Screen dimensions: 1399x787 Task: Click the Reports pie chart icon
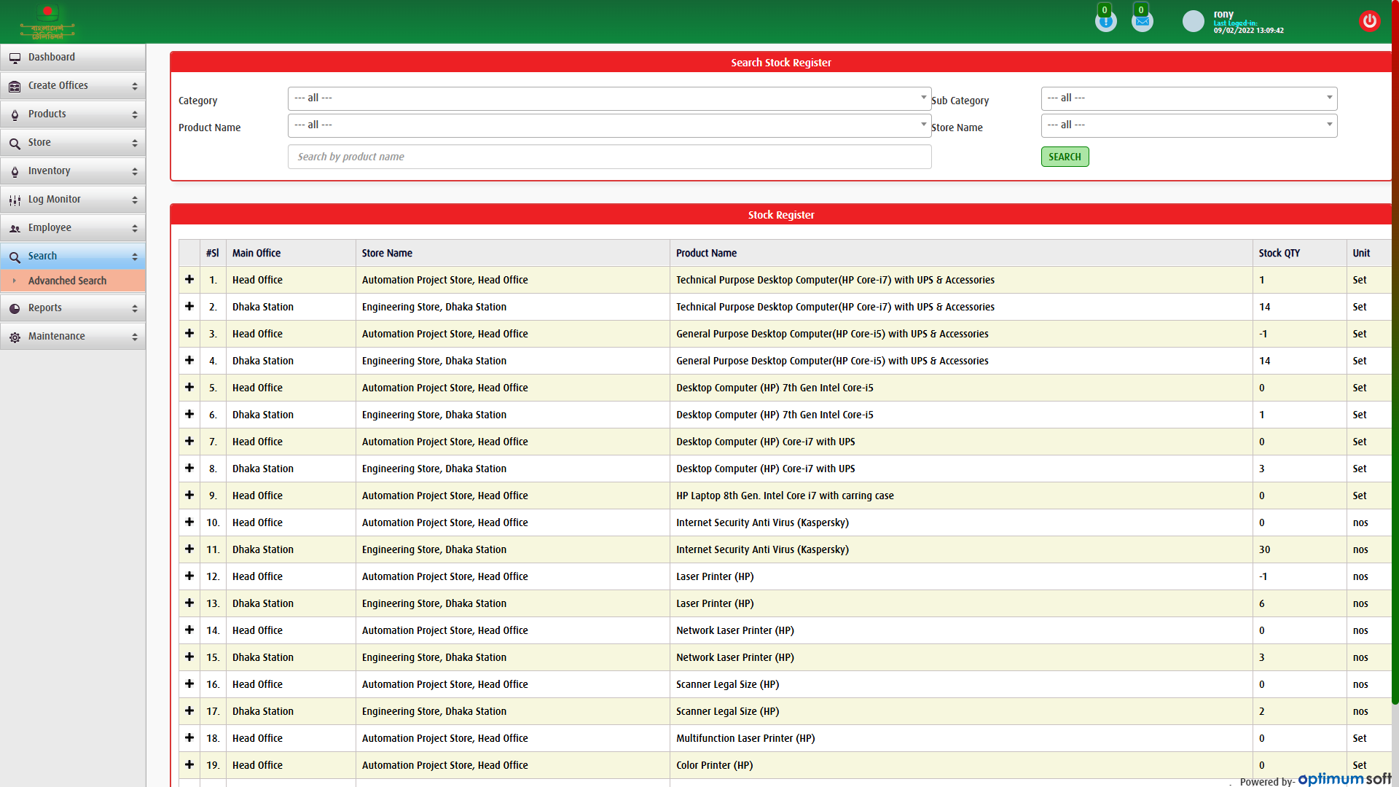(x=15, y=308)
